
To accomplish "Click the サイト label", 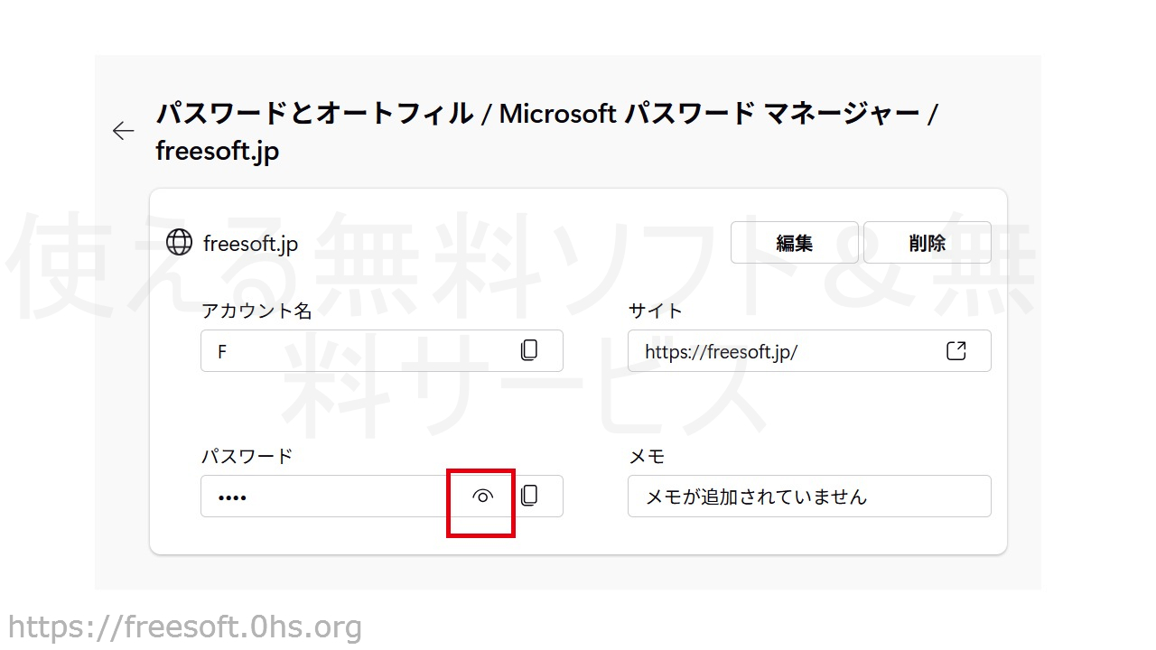I will [x=655, y=311].
